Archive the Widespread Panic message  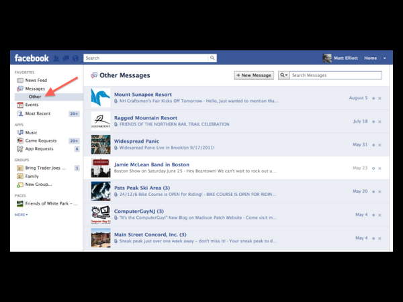pyautogui.click(x=379, y=145)
